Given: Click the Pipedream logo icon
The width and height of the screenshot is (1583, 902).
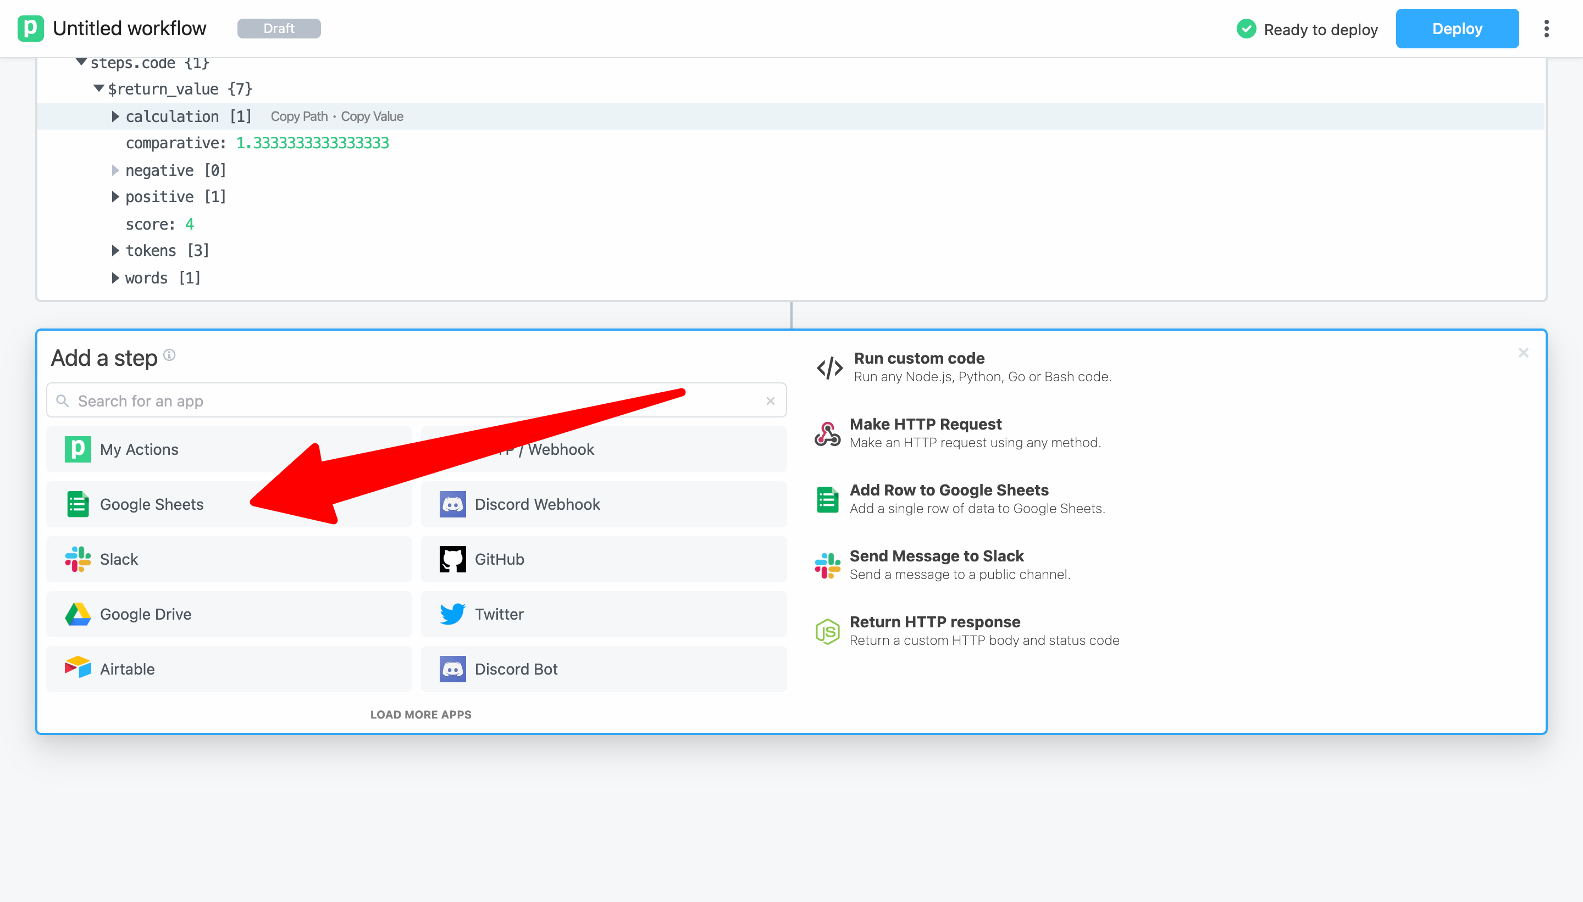Looking at the screenshot, I should coord(30,29).
